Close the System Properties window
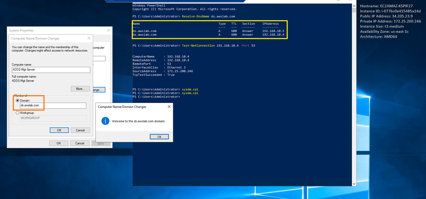 (x=108, y=30)
